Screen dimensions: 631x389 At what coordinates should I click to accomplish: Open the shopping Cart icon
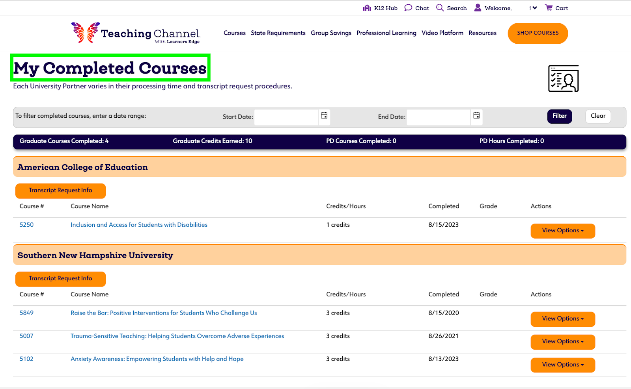549,8
